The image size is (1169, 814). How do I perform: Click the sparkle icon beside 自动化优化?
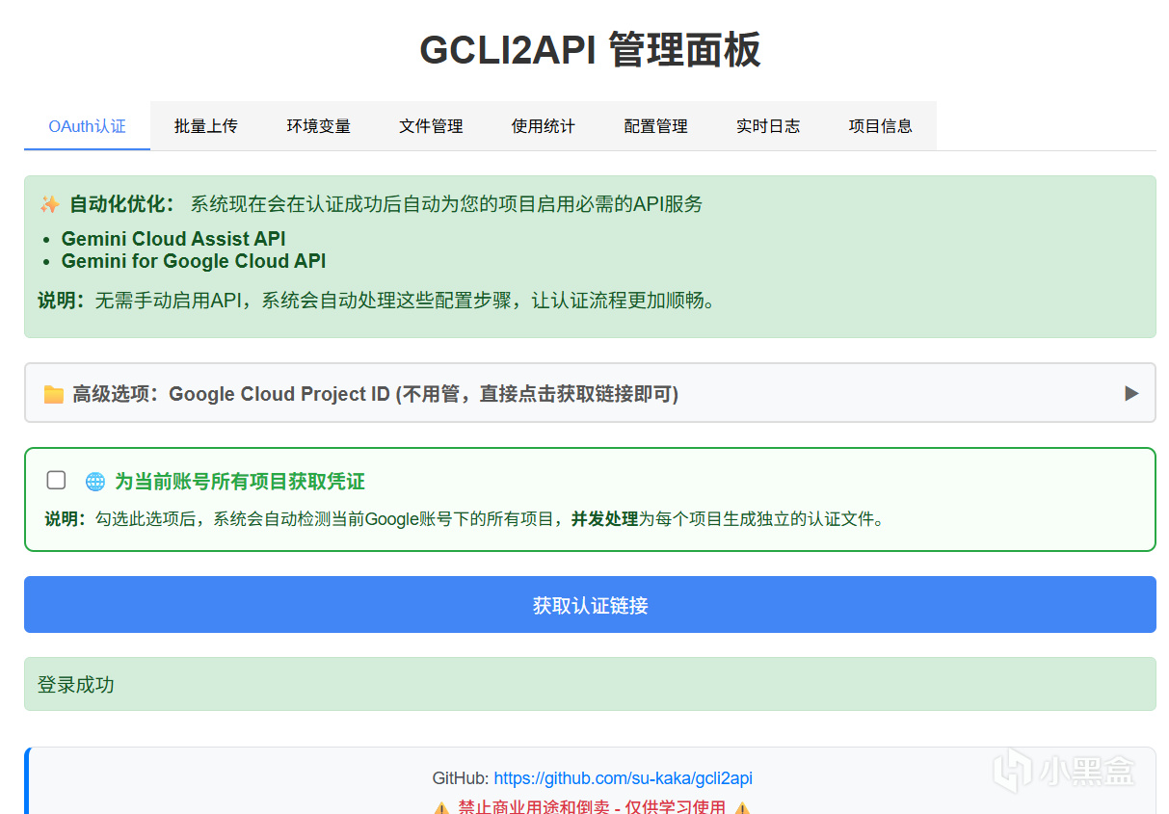(49, 204)
